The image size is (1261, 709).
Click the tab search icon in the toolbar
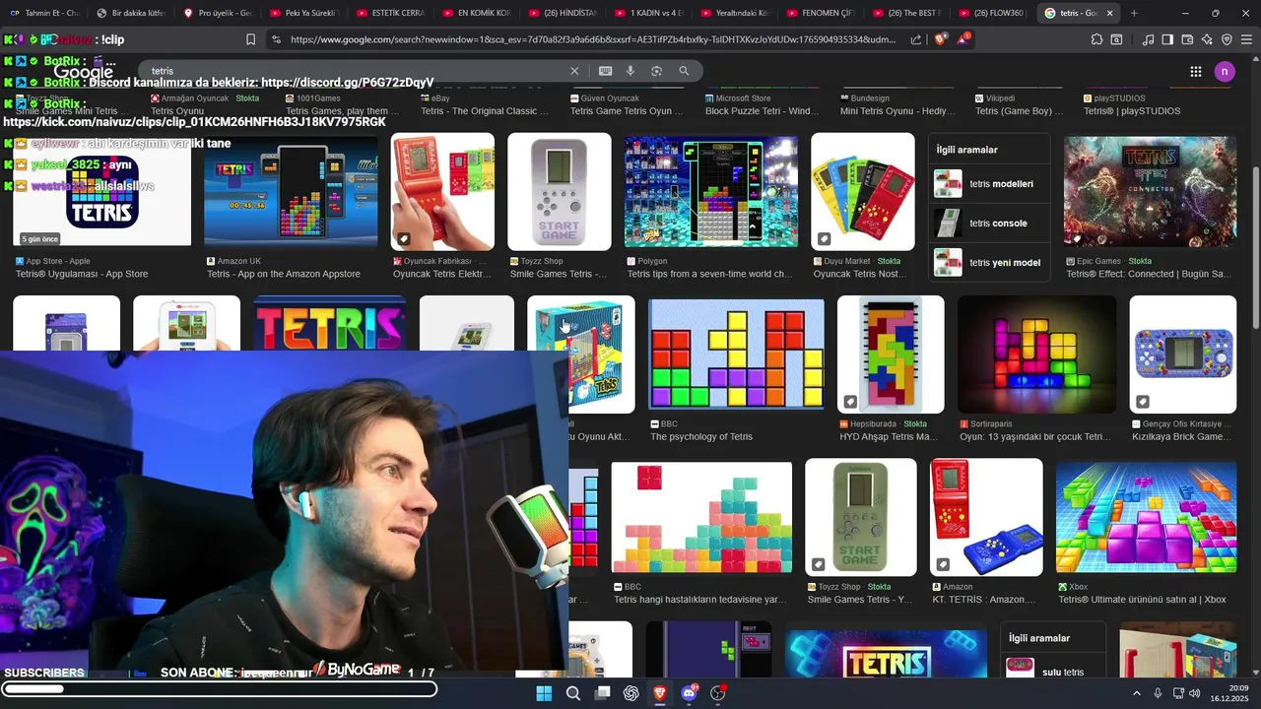click(x=1116, y=39)
